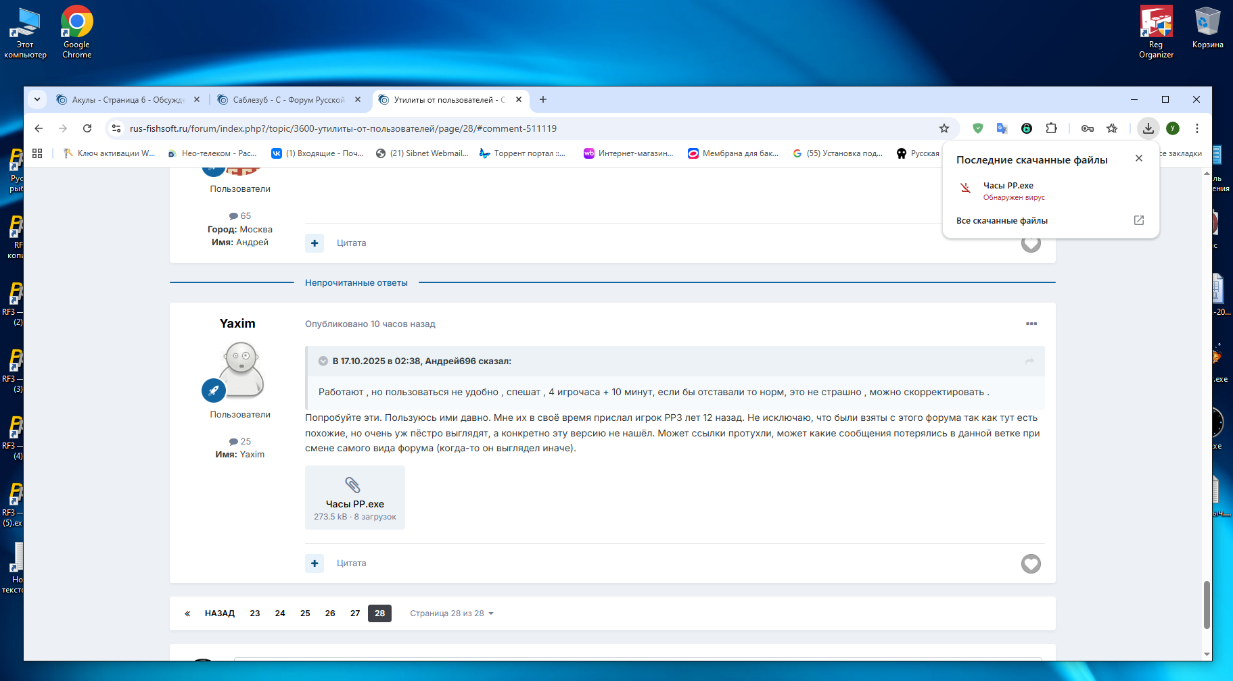The image size is (1233, 681).
Task: Click the Google Translate extension icon
Action: (x=1002, y=128)
